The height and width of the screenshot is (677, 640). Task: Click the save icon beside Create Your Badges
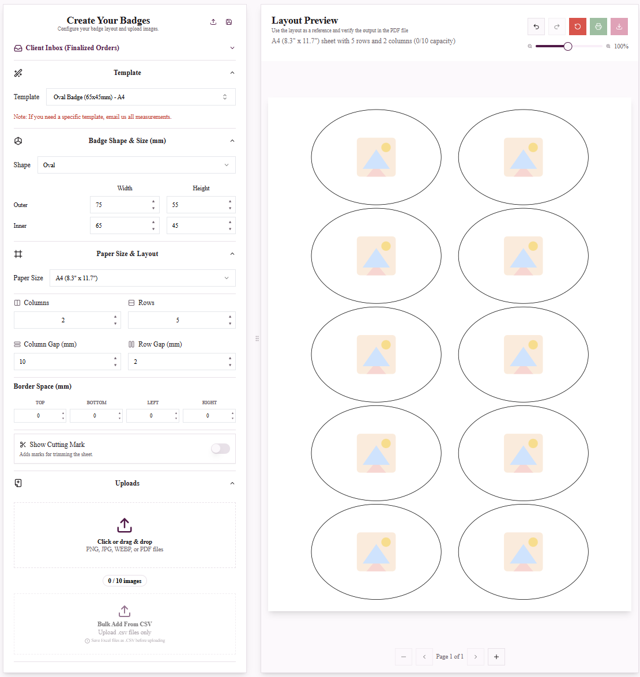(x=229, y=21)
